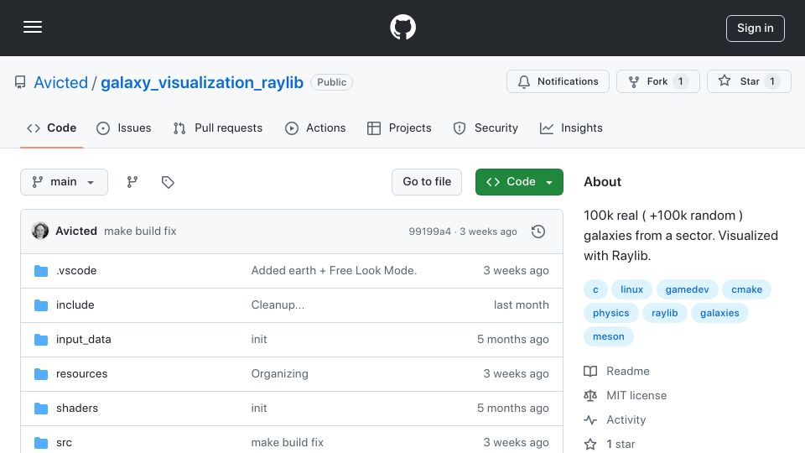The width and height of the screenshot is (805, 453).
Task: Select the 'gamedev' topic tag
Action: 687,289
